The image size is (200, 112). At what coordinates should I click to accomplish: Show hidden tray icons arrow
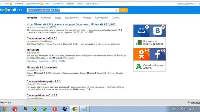pos(178,109)
